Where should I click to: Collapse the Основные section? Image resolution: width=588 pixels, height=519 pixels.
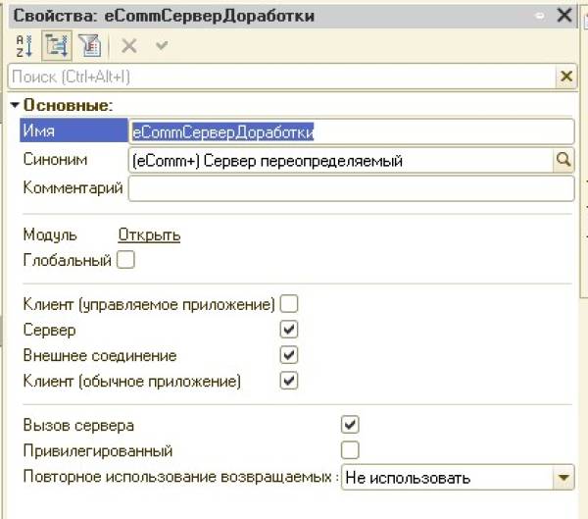[15, 104]
